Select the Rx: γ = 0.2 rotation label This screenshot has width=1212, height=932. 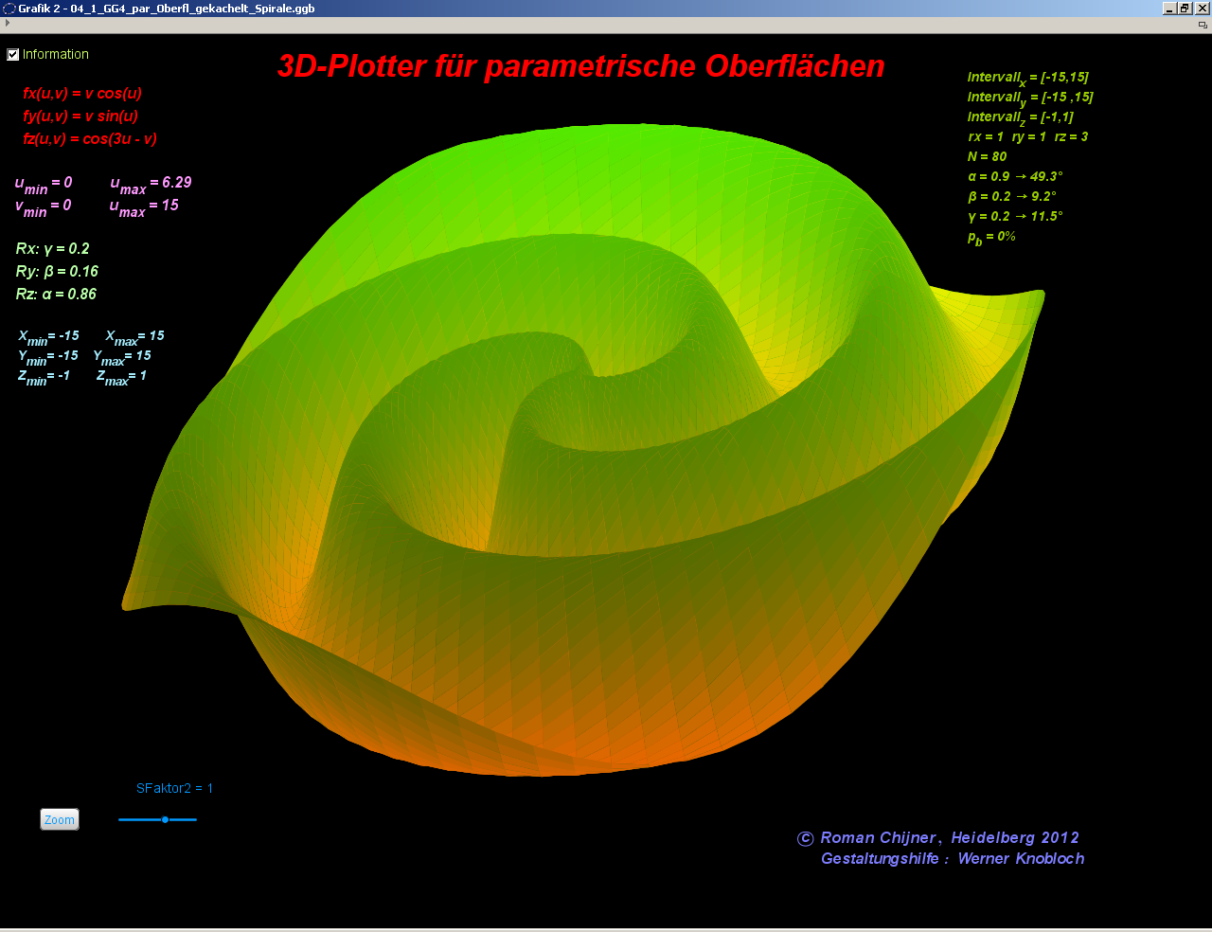point(52,249)
